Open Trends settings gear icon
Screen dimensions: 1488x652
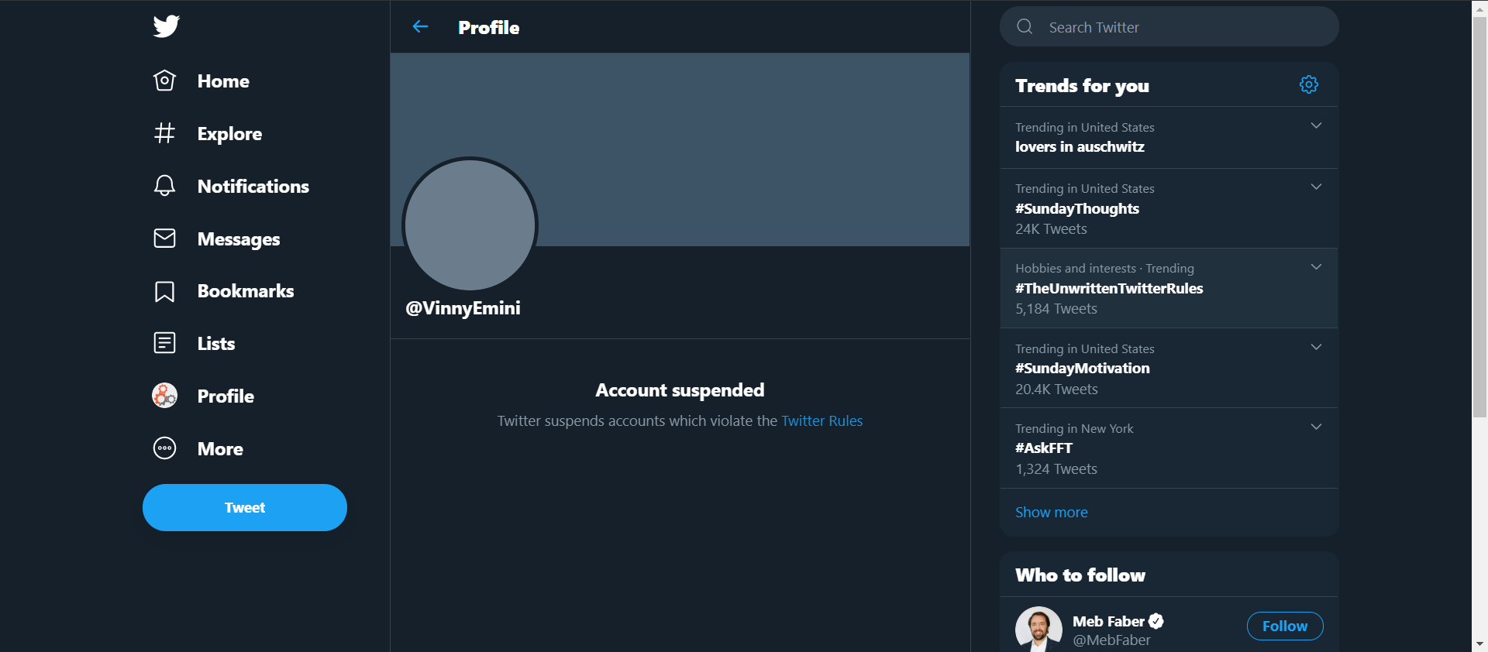tap(1308, 84)
